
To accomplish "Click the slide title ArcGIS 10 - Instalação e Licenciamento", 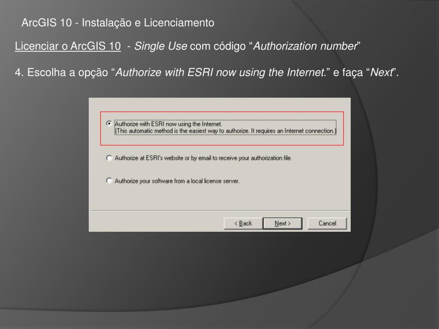I will coord(118,23).
